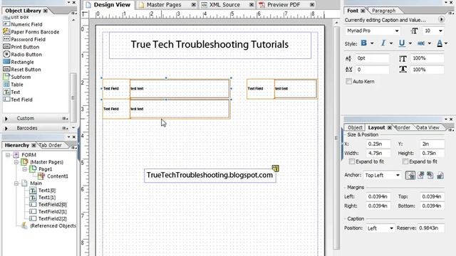Click the X 0.25in input field
The image size is (456, 256).
click(378, 144)
